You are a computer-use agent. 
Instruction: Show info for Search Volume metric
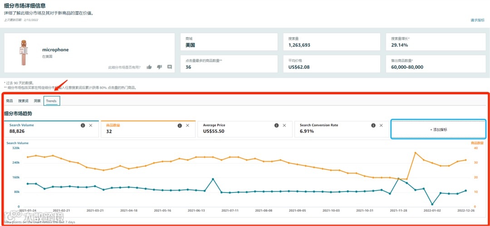coord(83,125)
